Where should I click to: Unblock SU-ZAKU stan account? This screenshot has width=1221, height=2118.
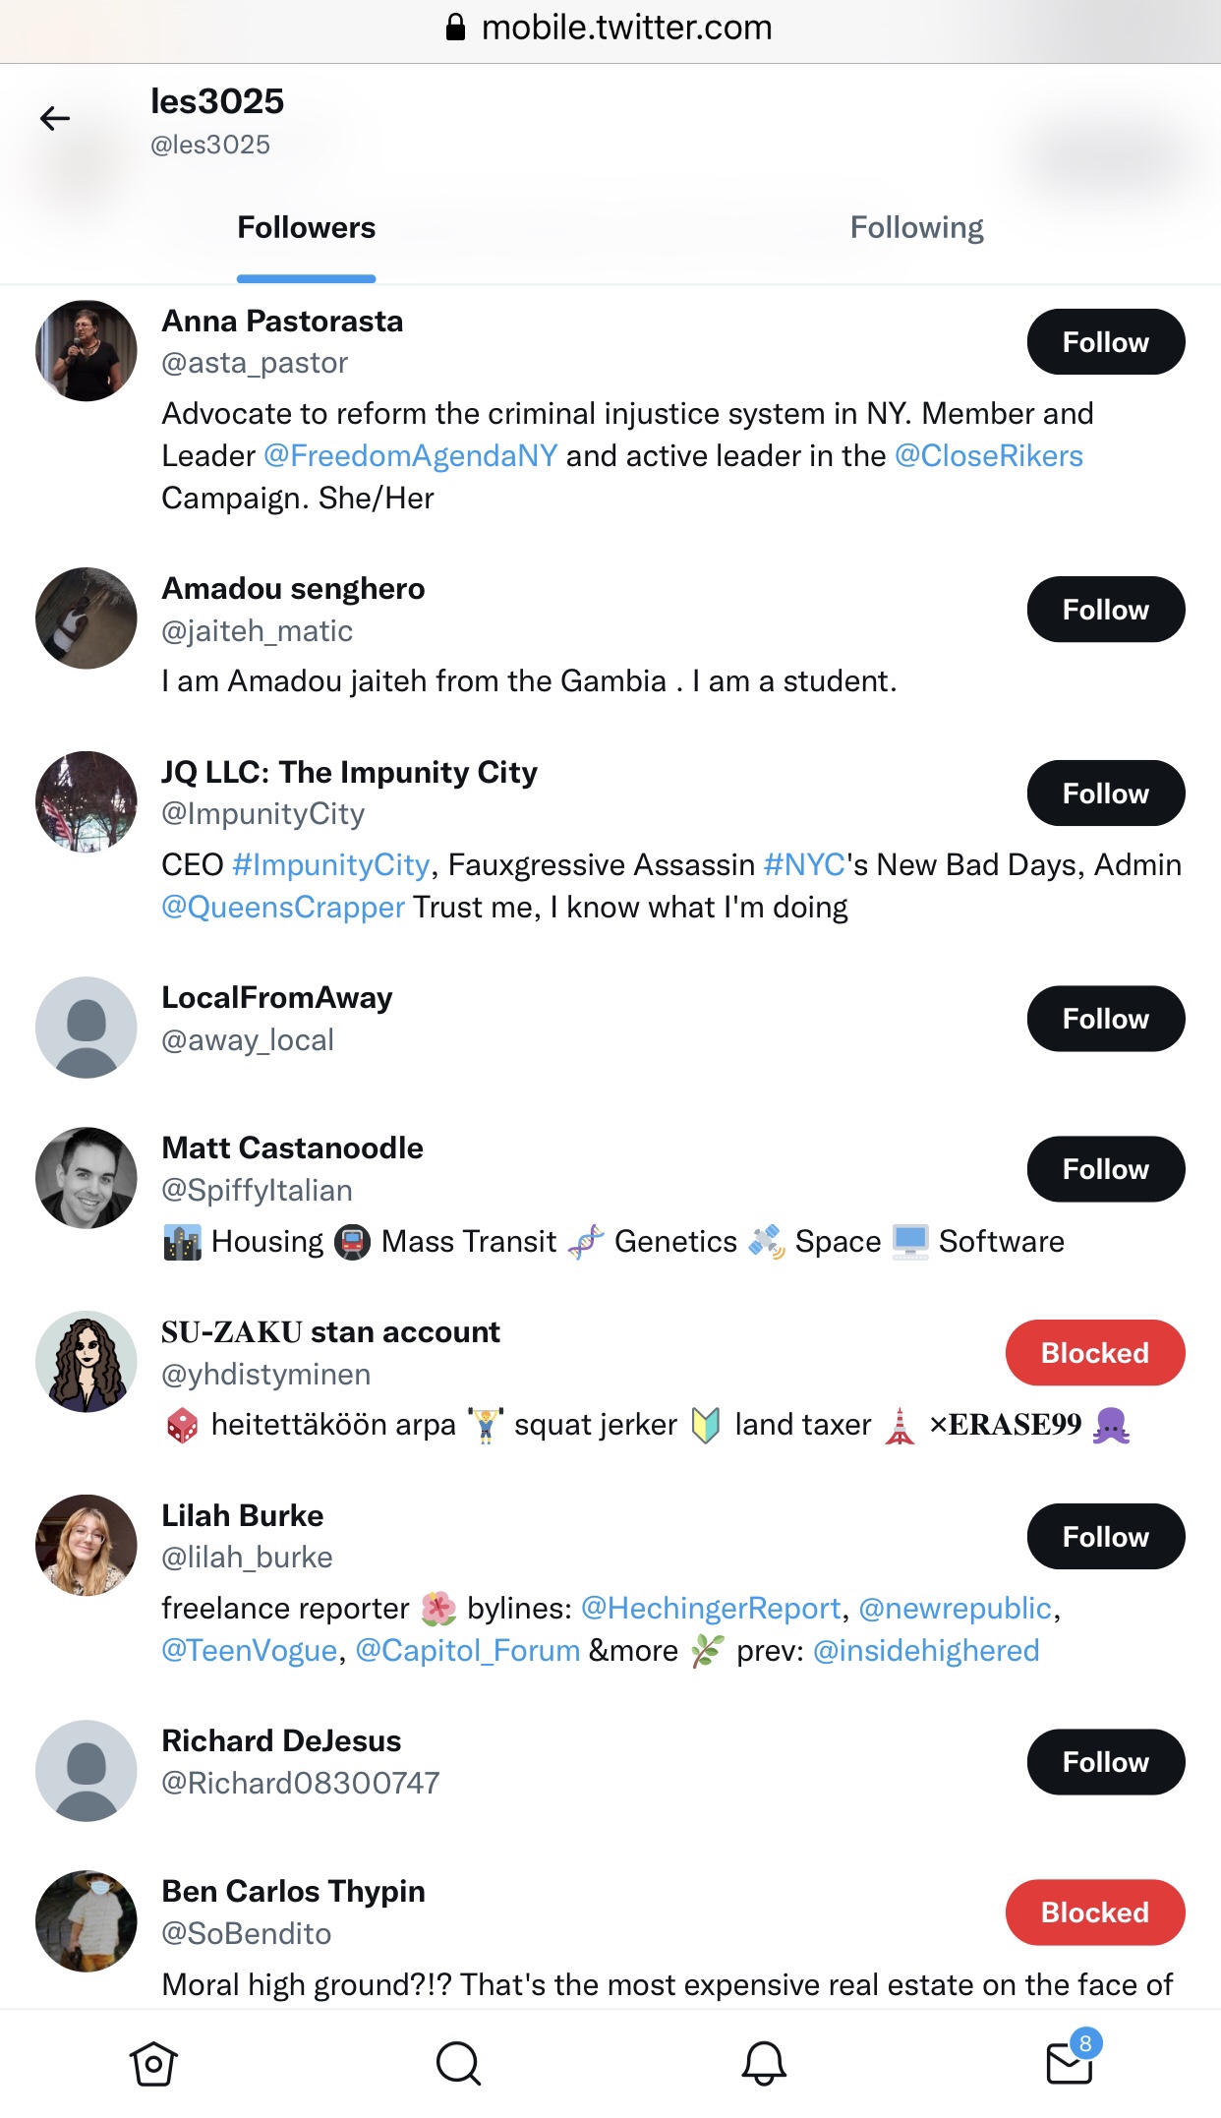(x=1094, y=1353)
